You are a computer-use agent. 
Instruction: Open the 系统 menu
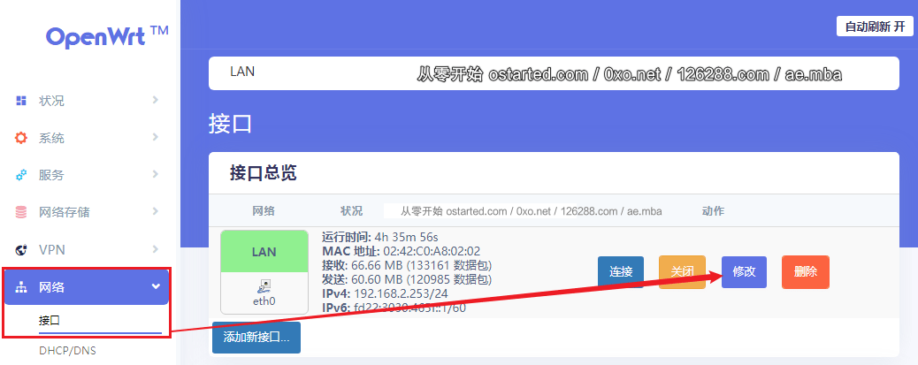coord(87,138)
